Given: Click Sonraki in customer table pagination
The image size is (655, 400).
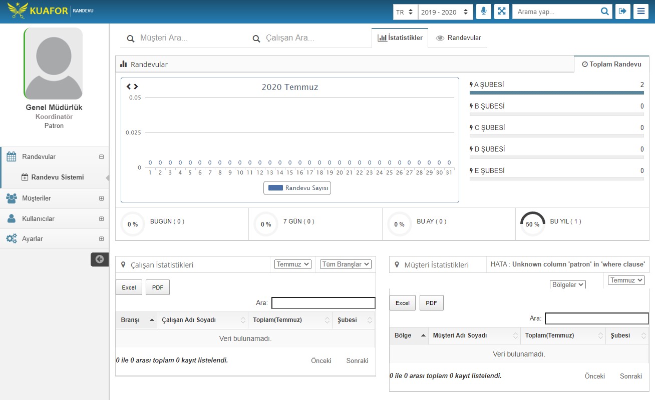Looking at the screenshot, I should [x=631, y=376].
